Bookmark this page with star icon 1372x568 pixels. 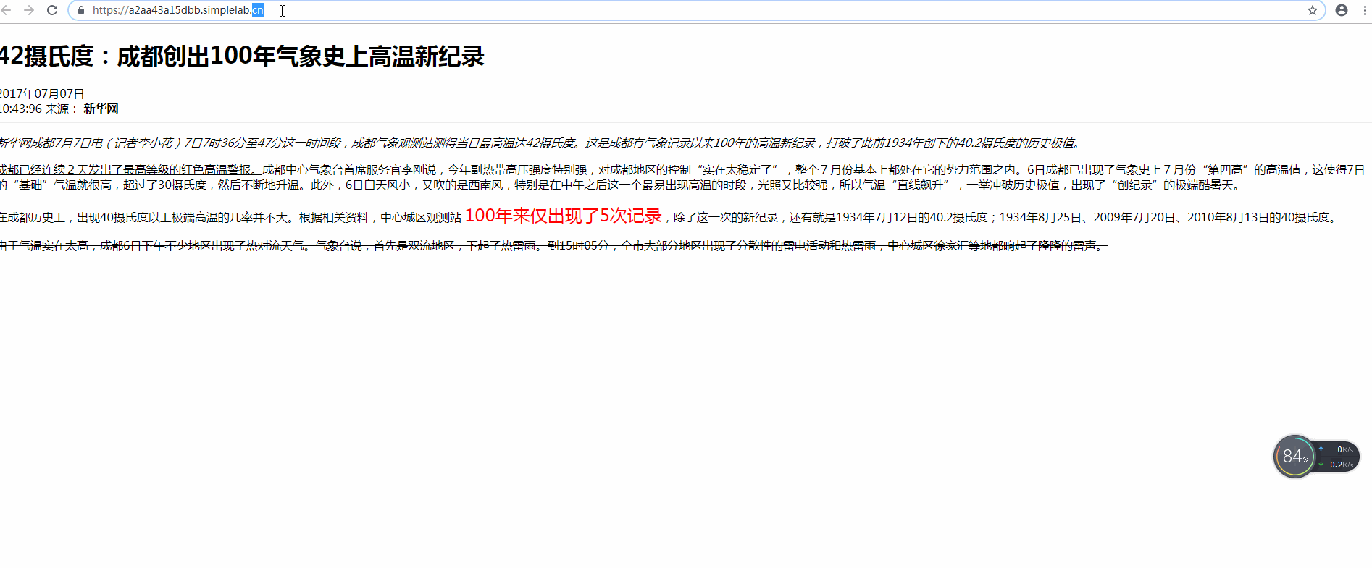tap(1312, 10)
